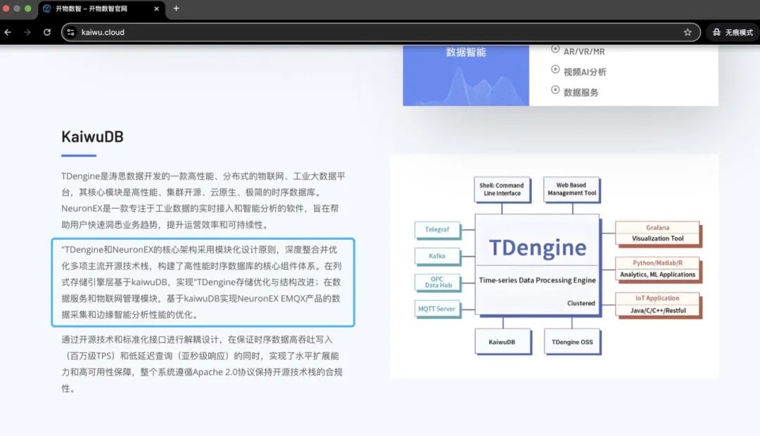Select the 视频AI分析 bullet icon

[555, 70]
